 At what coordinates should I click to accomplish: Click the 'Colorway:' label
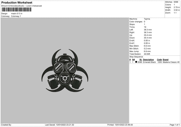point(5,16)
